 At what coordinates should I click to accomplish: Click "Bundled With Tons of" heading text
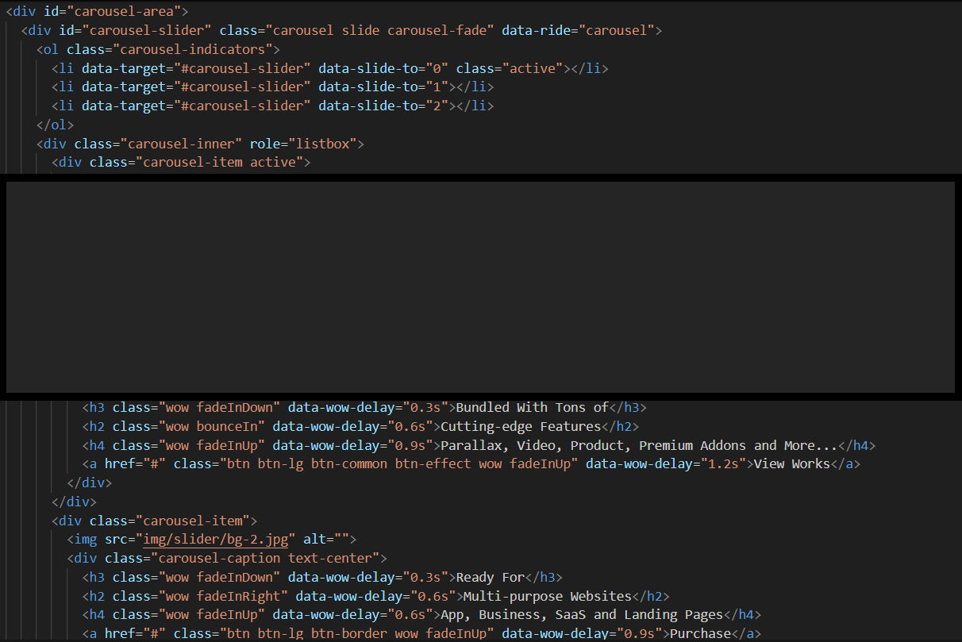point(531,407)
